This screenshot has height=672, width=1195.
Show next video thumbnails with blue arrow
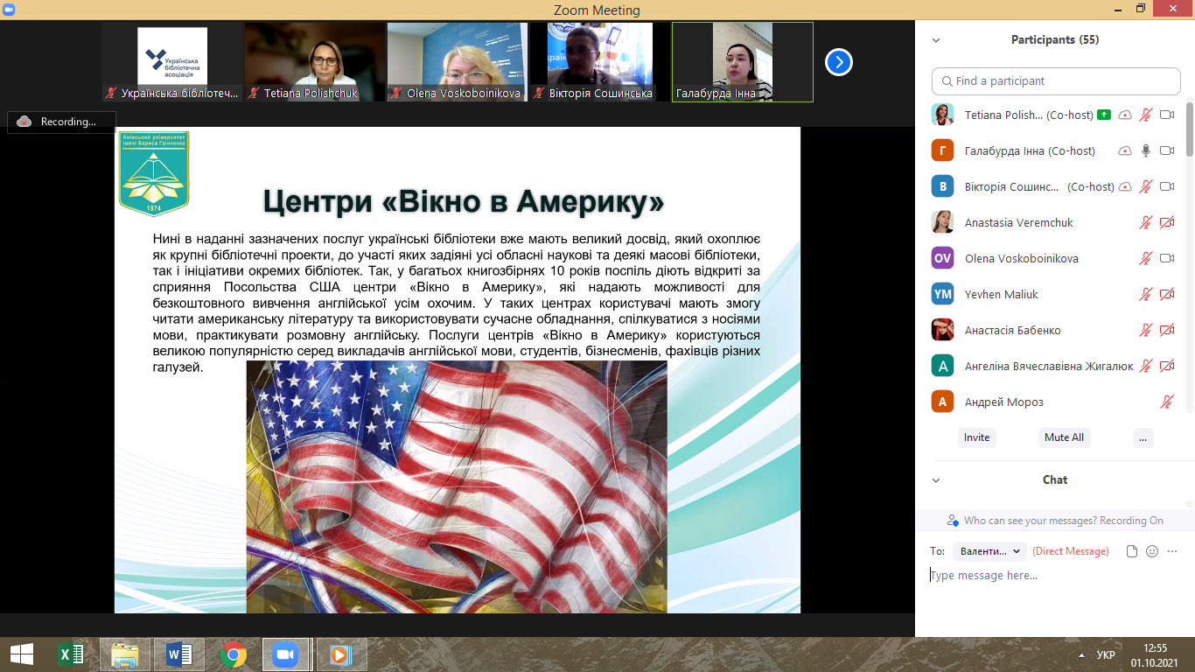[838, 62]
